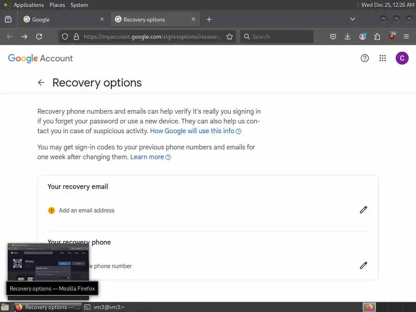The width and height of the screenshot is (416, 312).
Task: Edit recovery email with pencil icon
Action: point(363,210)
